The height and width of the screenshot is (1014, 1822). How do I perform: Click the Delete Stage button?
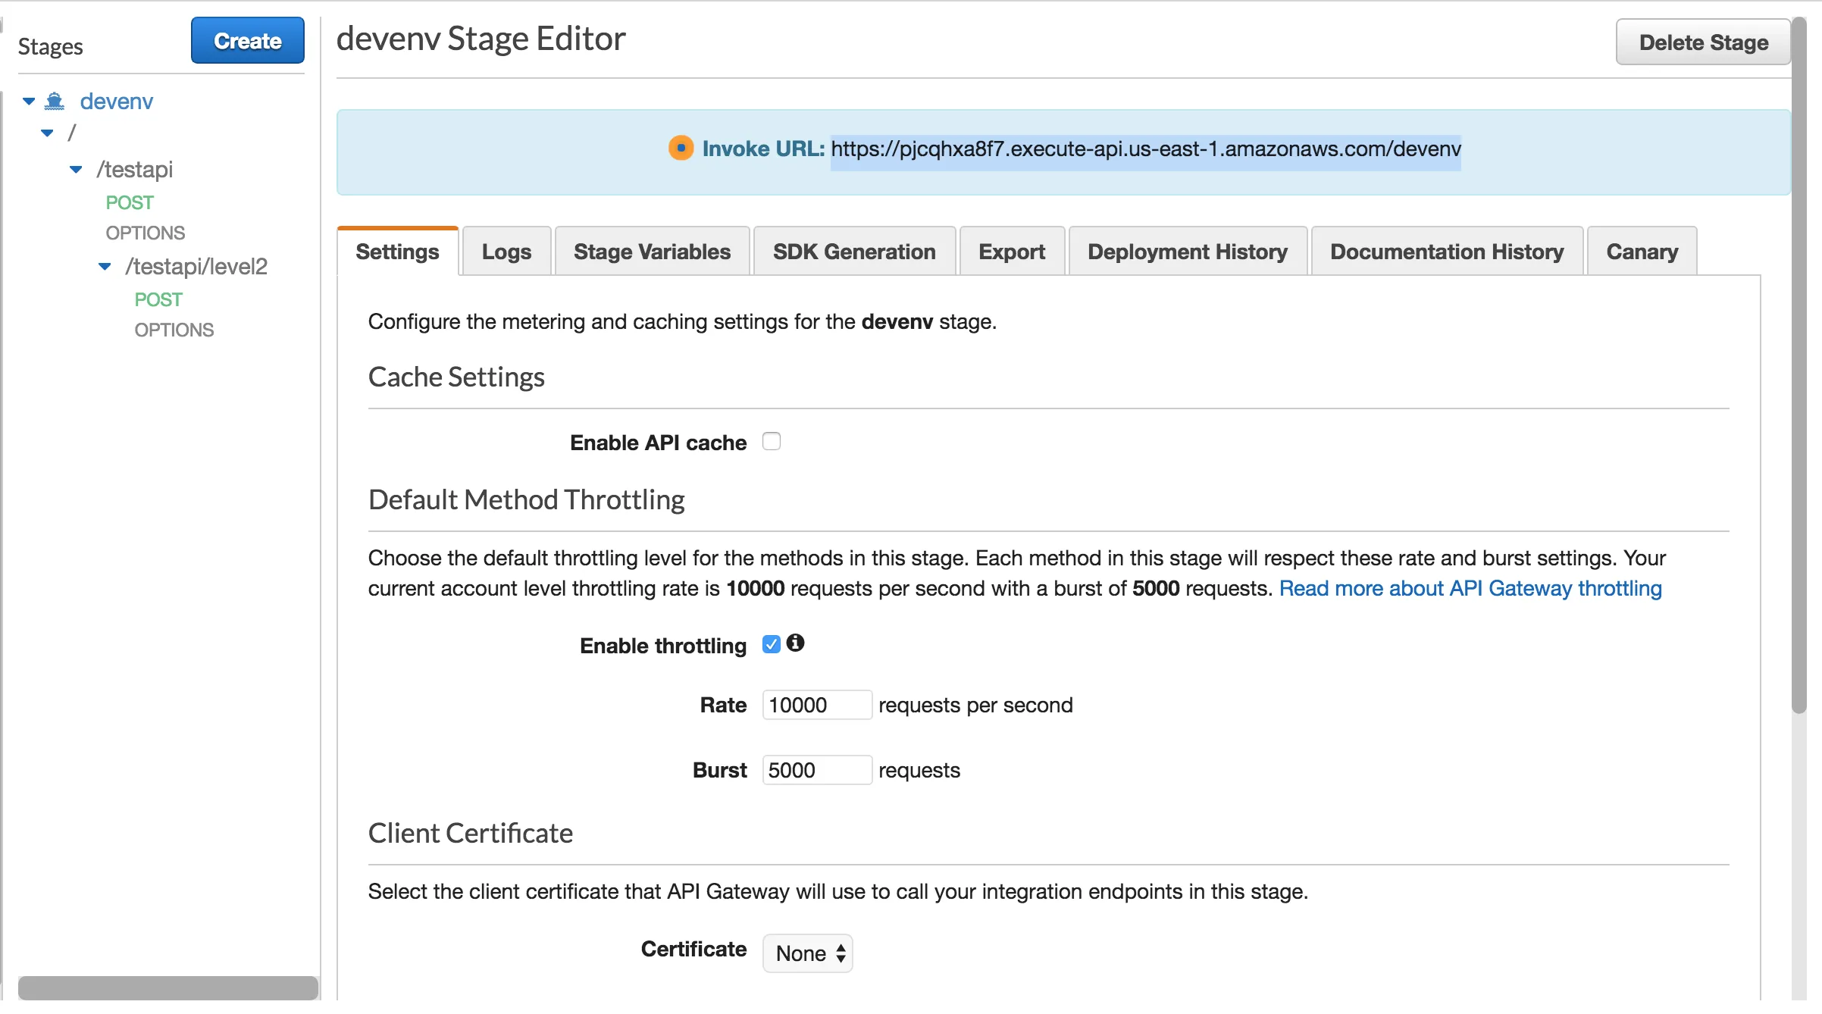1702,42
